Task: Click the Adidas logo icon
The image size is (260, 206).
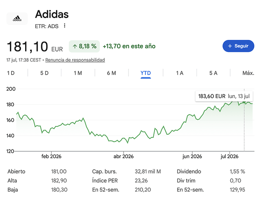Action: pyautogui.click(x=17, y=19)
